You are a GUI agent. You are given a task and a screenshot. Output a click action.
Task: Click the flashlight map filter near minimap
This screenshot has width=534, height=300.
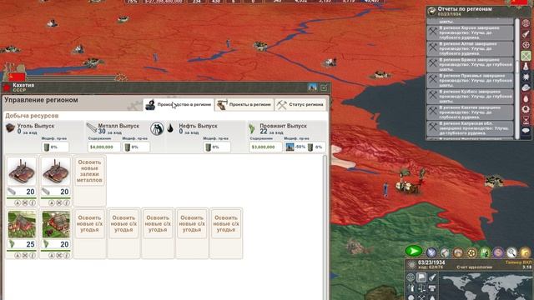point(432,277)
